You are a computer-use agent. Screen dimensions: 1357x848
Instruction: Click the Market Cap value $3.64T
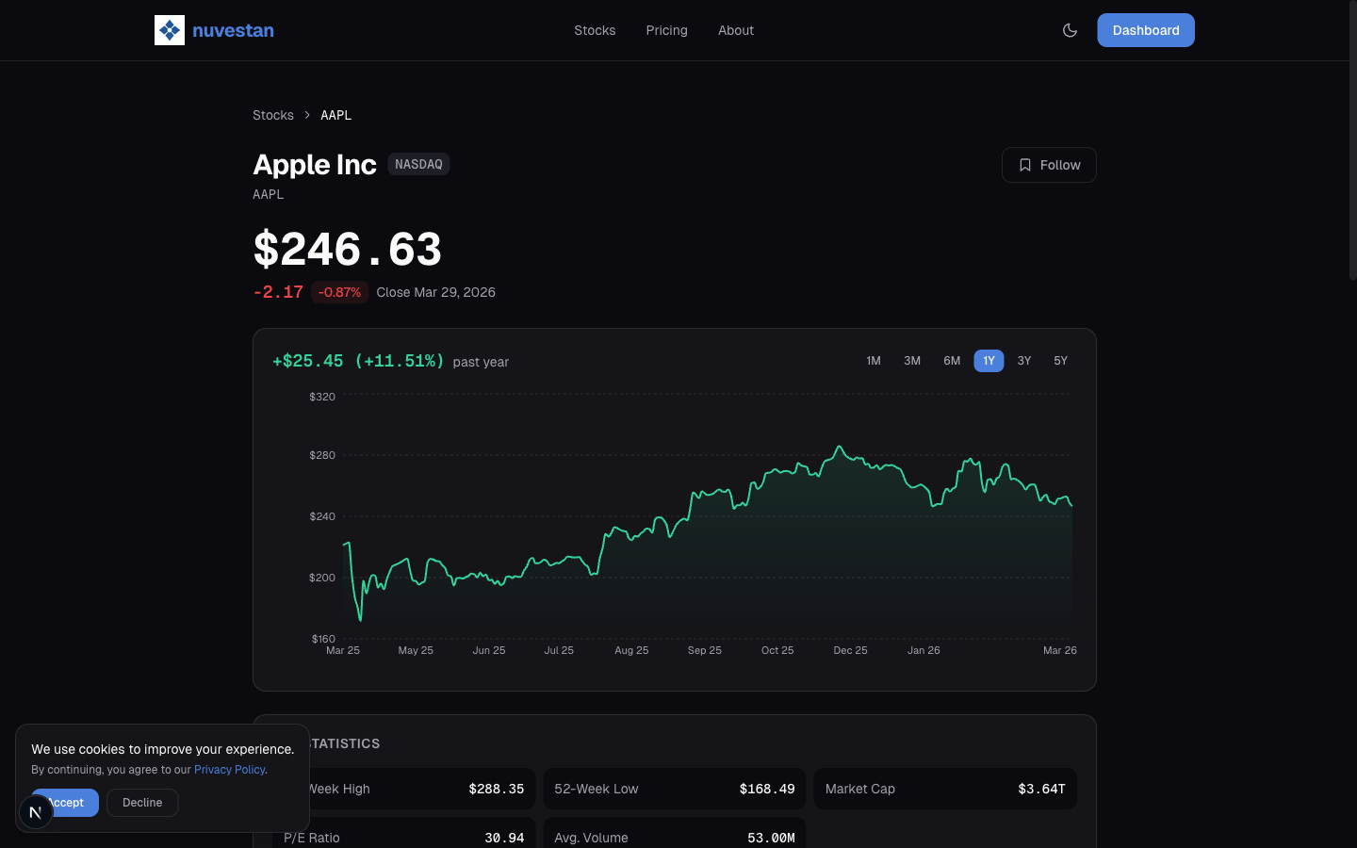click(1041, 789)
